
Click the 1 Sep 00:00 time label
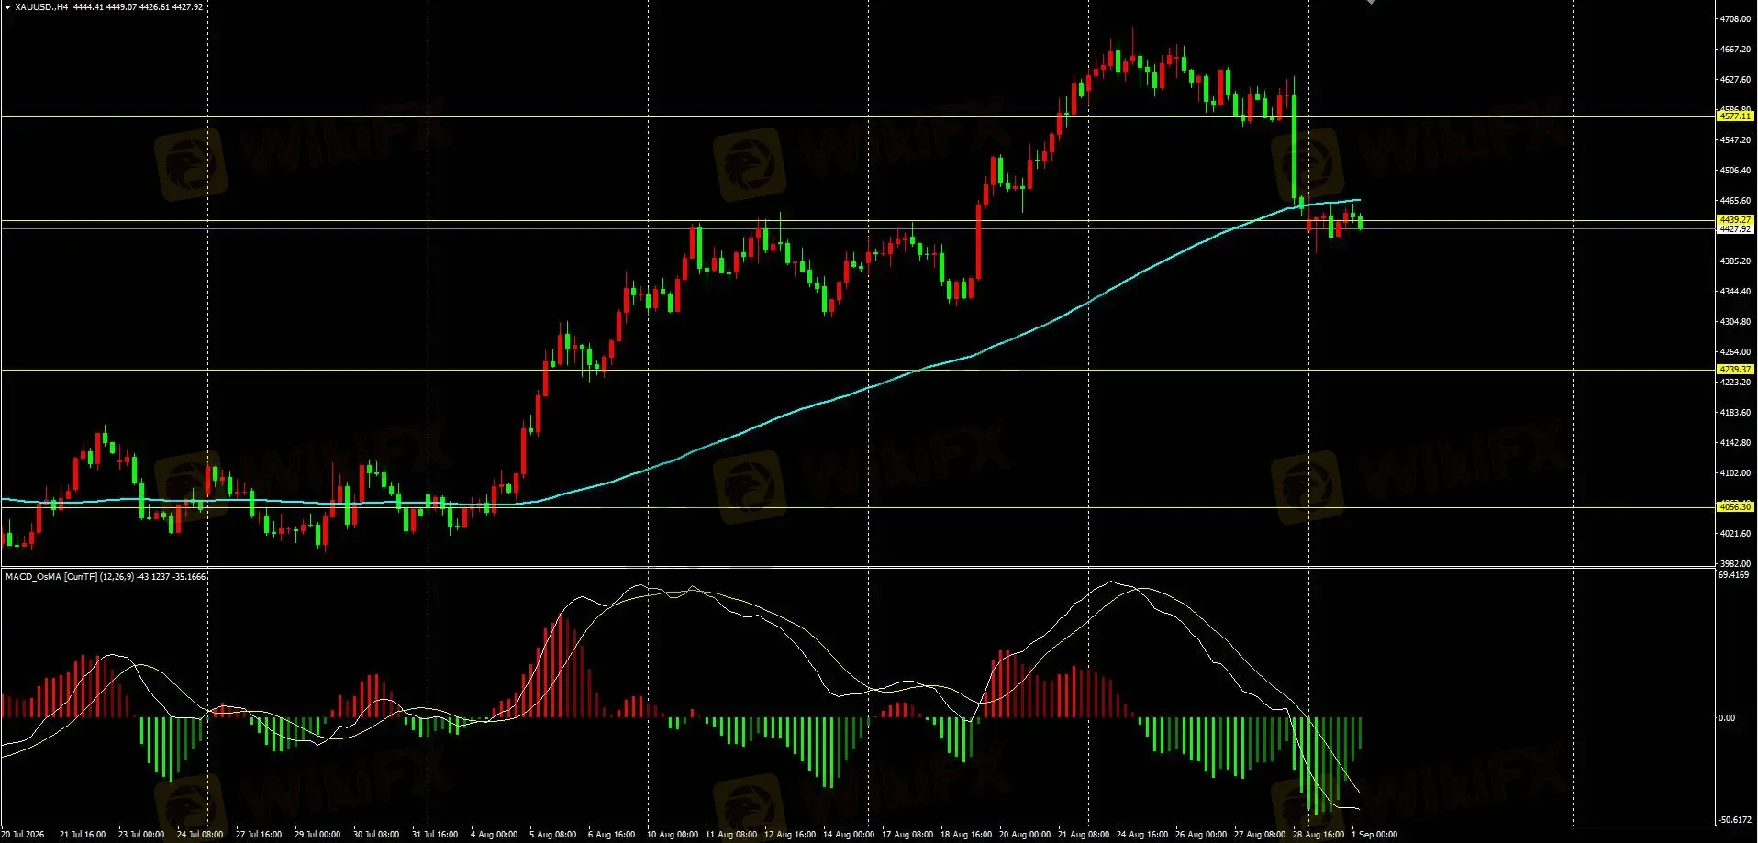(1374, 835)
